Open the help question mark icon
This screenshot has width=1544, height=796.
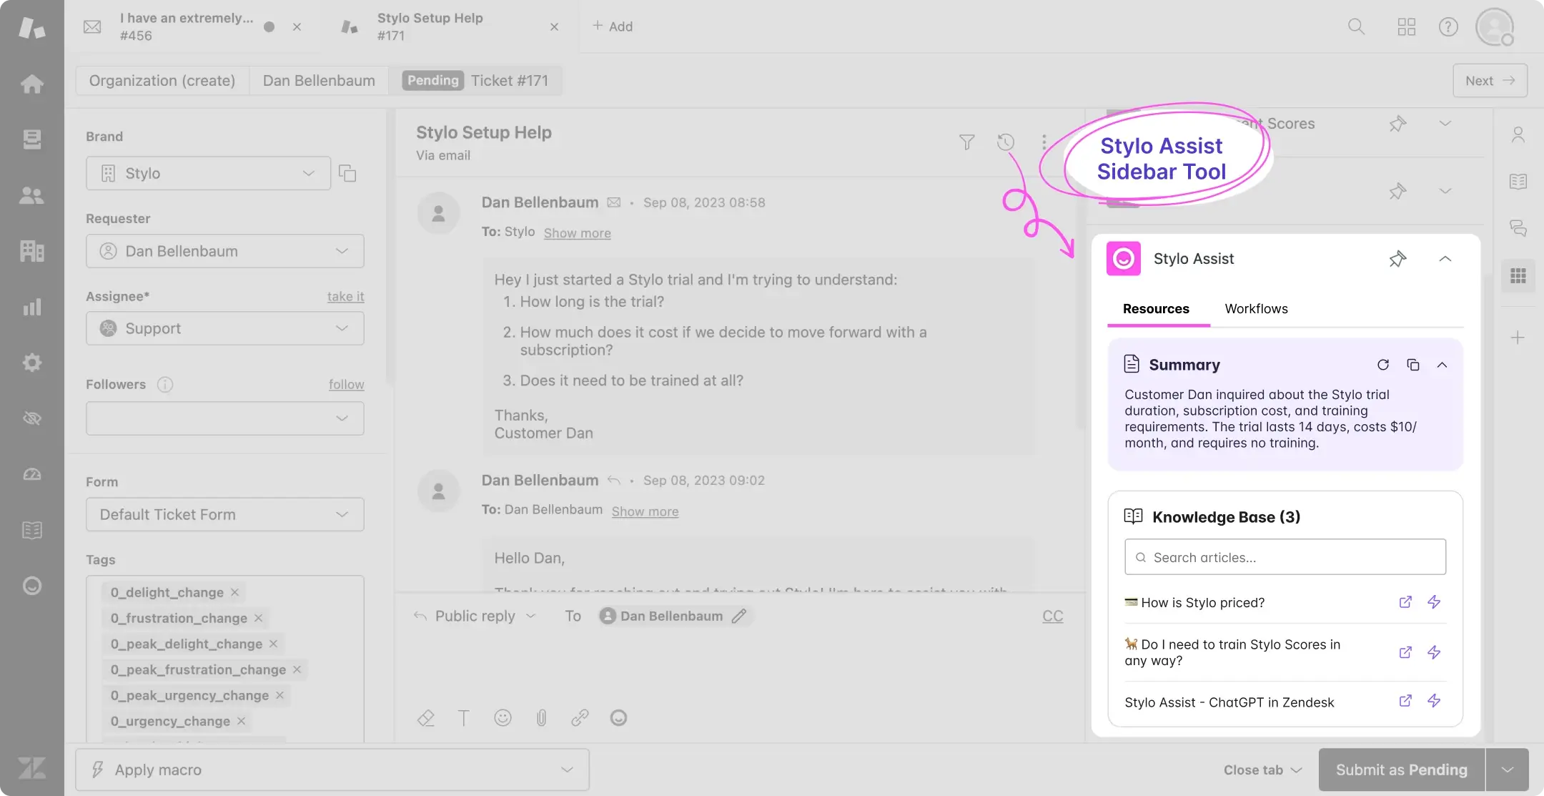pyautogui.click(x=1448, y=27)
